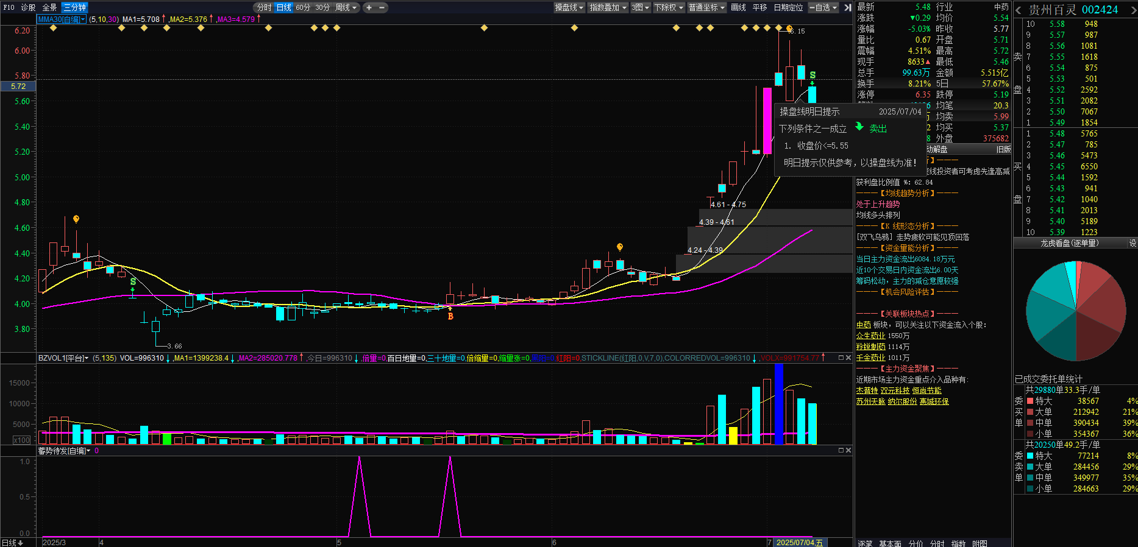The width and height of the screenshot is (1138, 547).
Task: Open the 蓄势待发[自编] indicator dropdown
Action: [x=64, y=450]
